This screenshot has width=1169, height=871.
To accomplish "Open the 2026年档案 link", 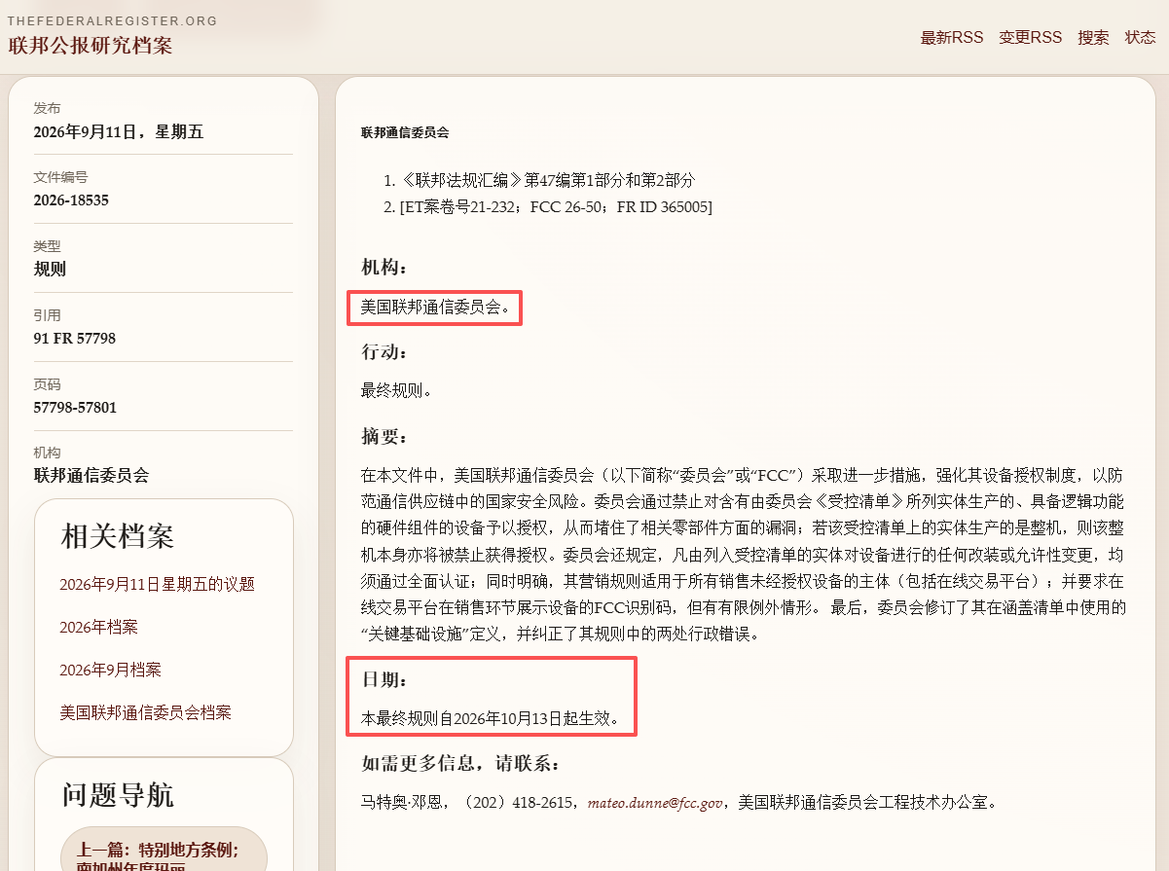I will [x=98, y=627].
